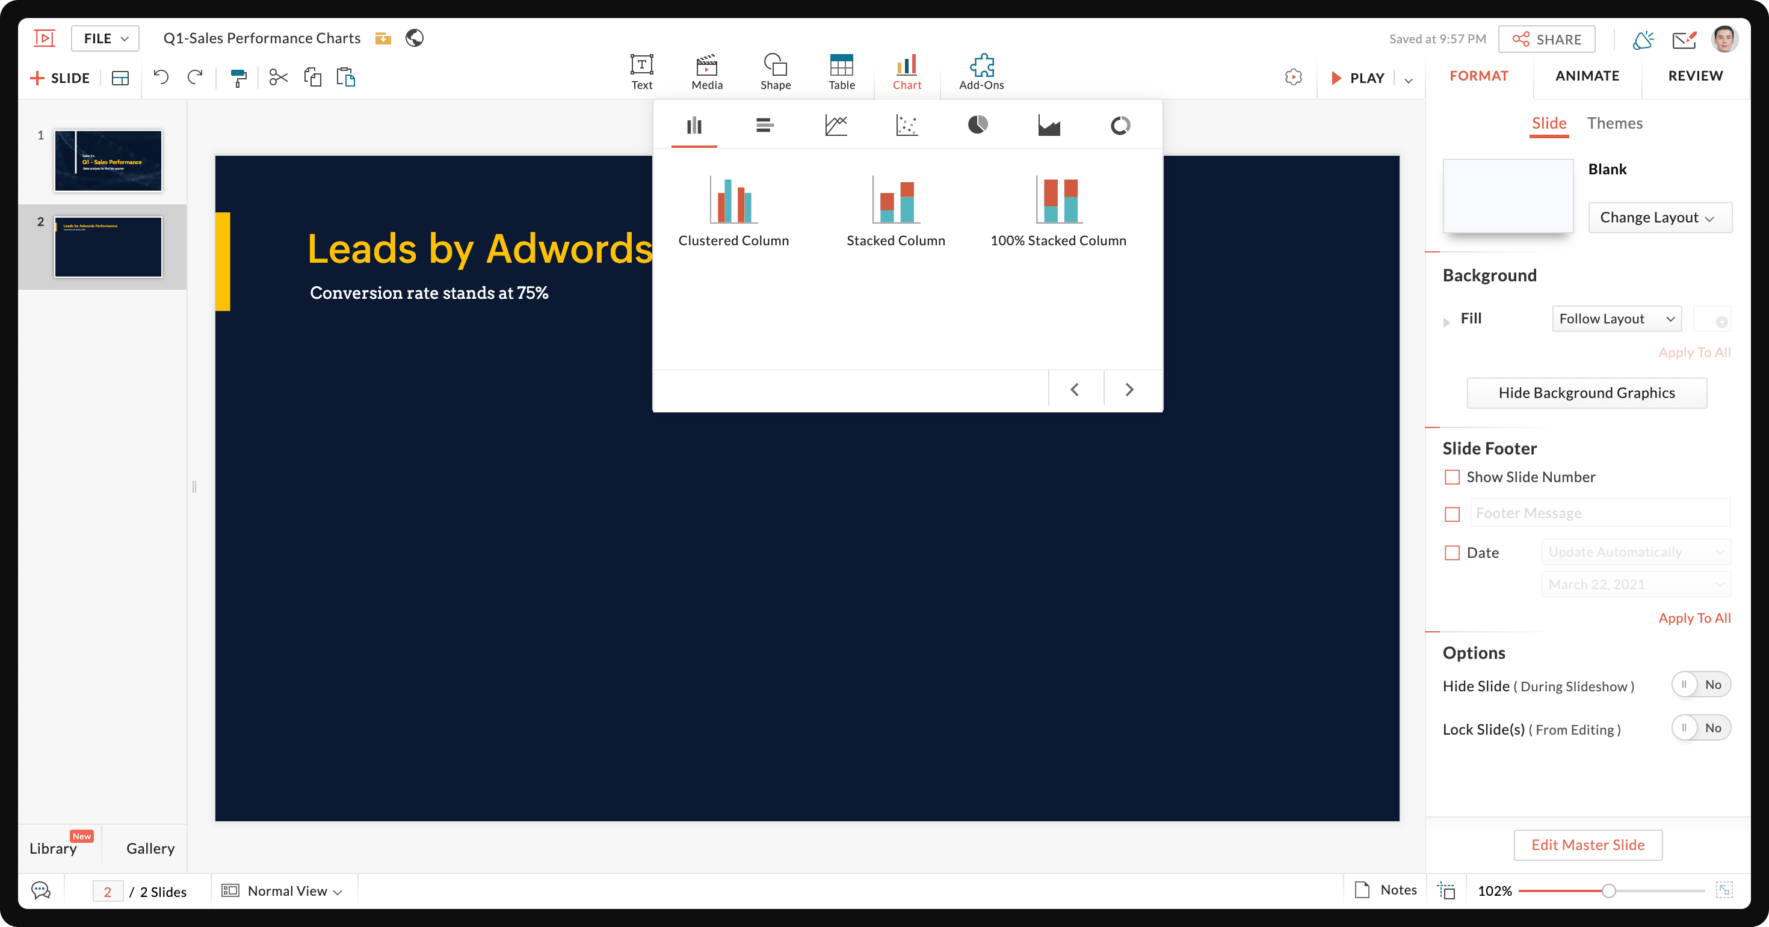This screenshot has height=927, width=1769.
Task: Switch to the ANIMATE tab
Action: tap(1586, 76)
